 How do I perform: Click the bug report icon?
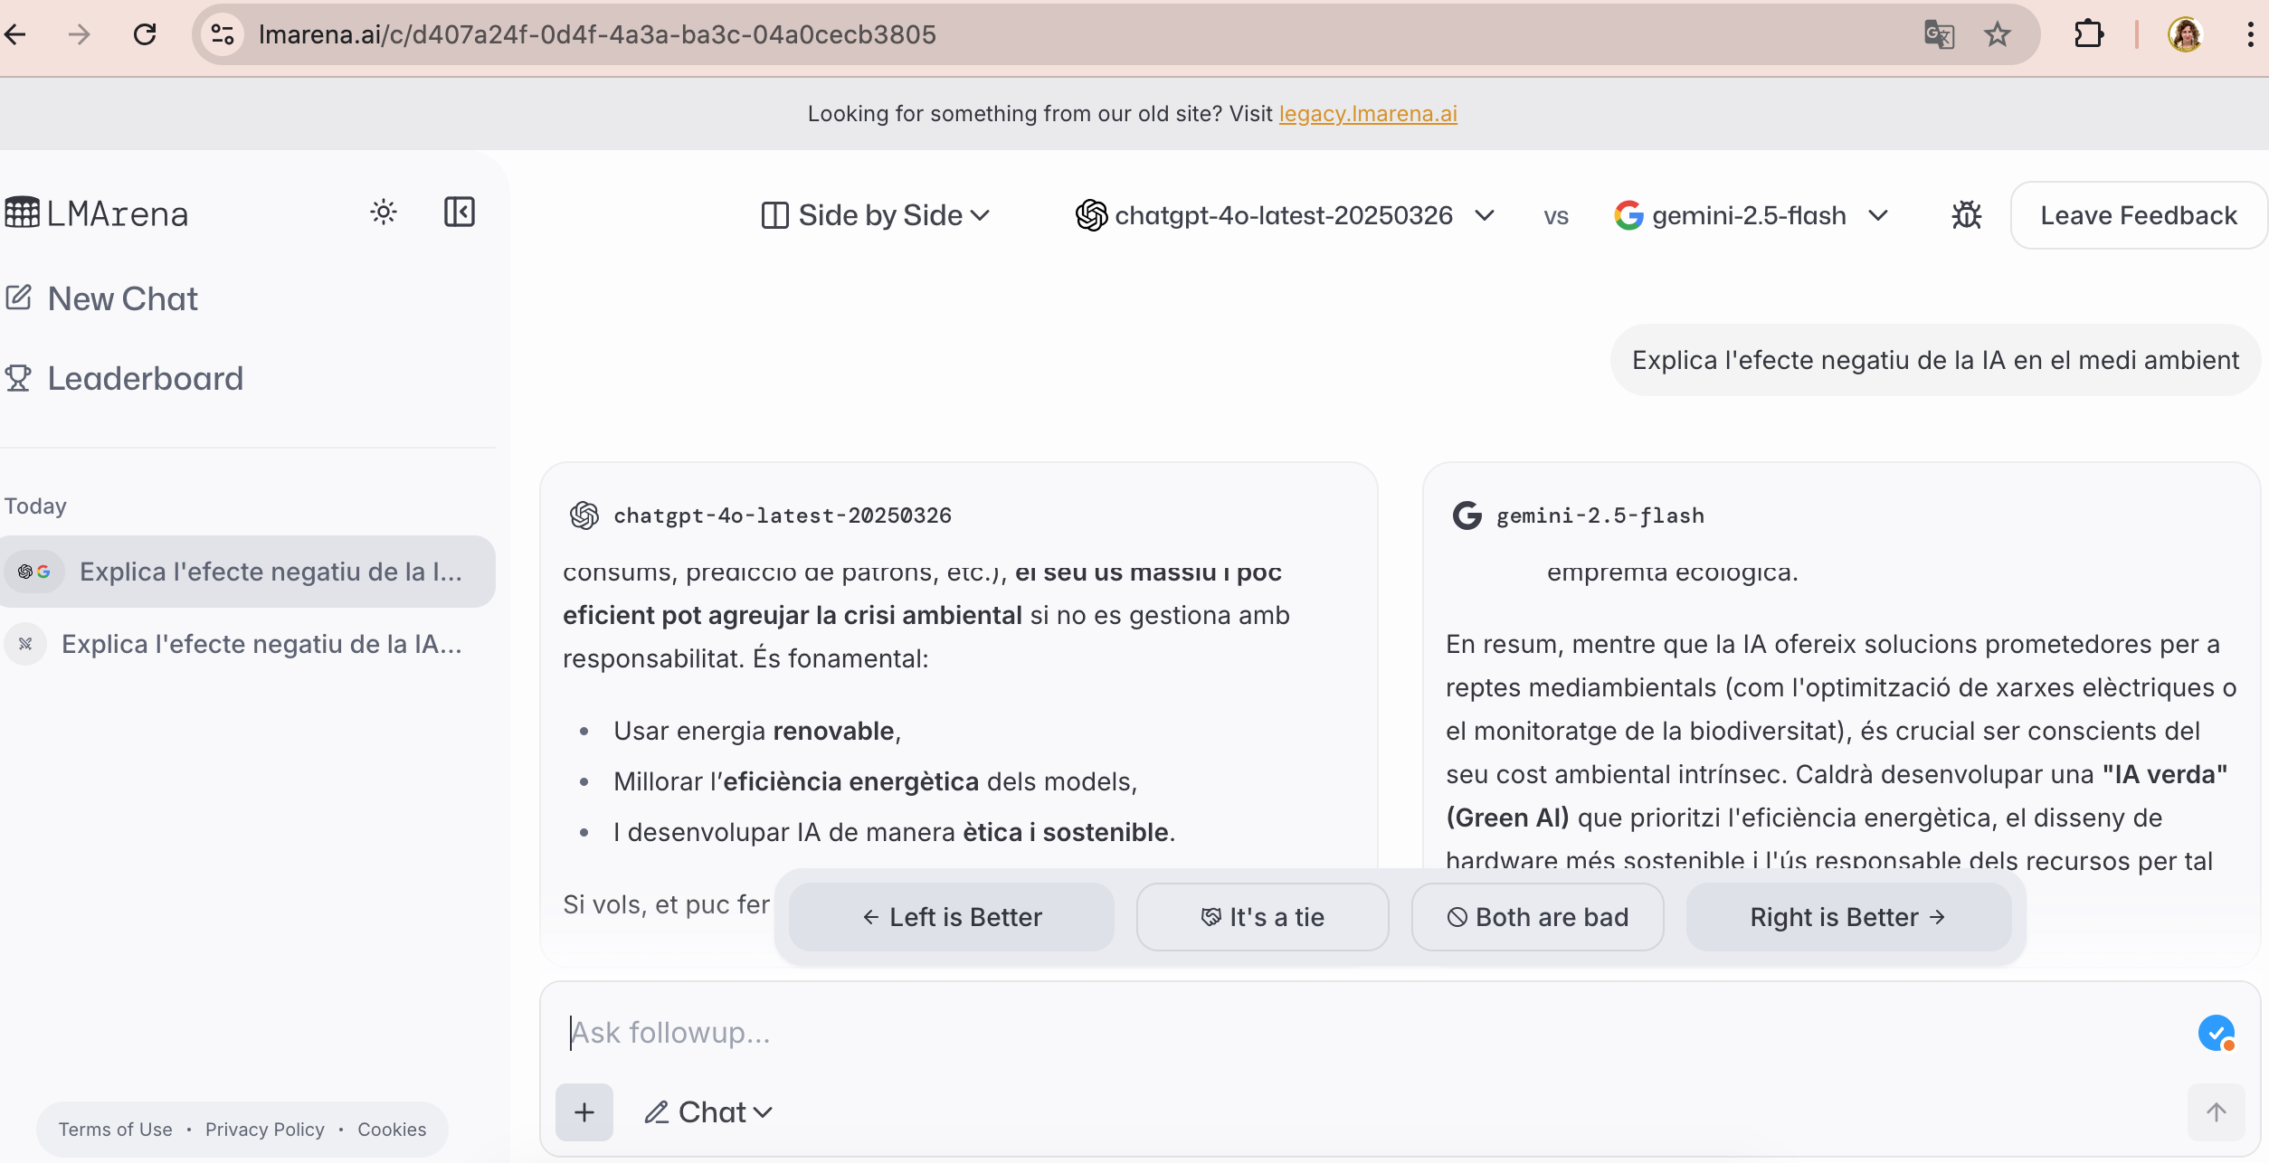click(1966, 215)
